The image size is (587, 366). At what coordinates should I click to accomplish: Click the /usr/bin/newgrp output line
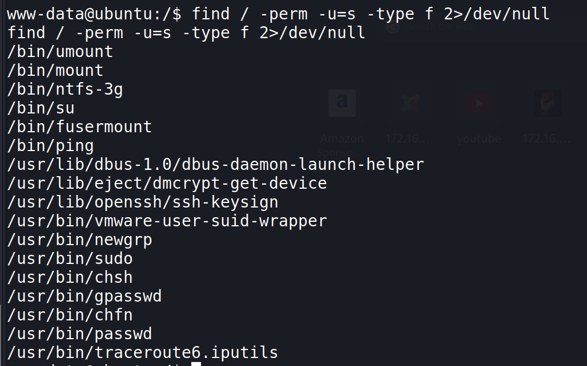[x=80, y=240]
